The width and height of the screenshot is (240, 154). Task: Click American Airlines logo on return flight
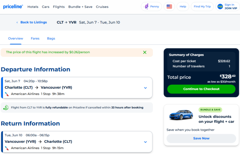click(7, 148)
